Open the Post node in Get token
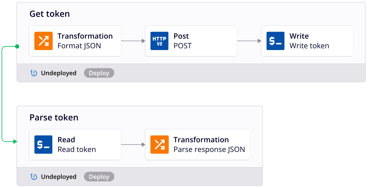The width and height of the screenshot is (368, 188). (191, 41)
